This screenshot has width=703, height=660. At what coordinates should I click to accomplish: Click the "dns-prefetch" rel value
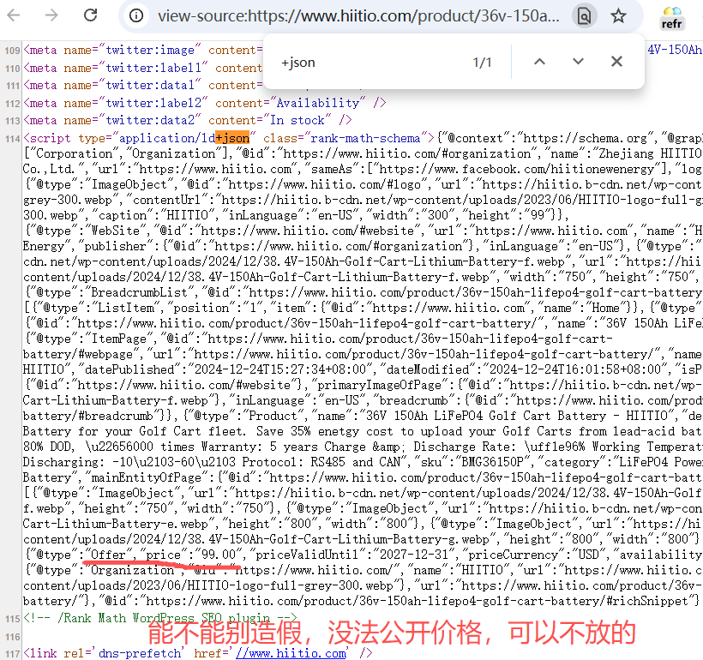tap(140, 653)
